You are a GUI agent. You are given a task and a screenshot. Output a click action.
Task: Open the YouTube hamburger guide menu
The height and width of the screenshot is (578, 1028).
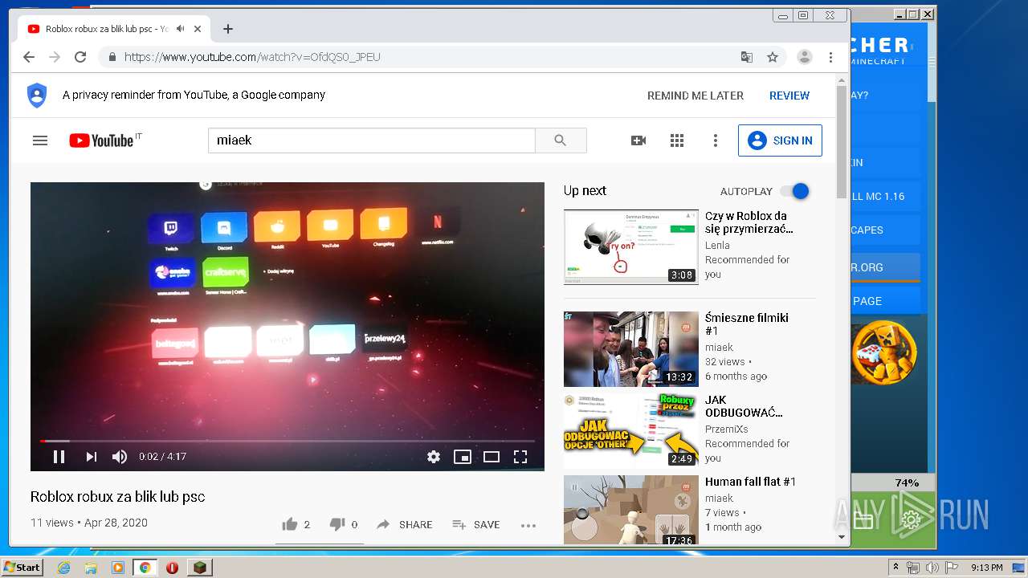[x=40, y=140]
